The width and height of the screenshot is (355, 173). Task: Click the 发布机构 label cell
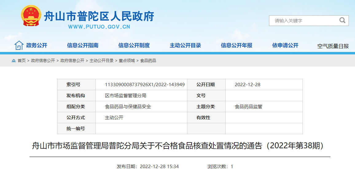pyautogui.click(x=76, y=95)
